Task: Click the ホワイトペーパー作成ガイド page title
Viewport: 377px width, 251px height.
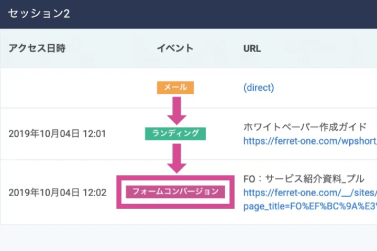Action: (304, 127)
